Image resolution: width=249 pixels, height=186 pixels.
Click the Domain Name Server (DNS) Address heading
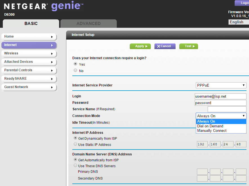coord(102,154)
